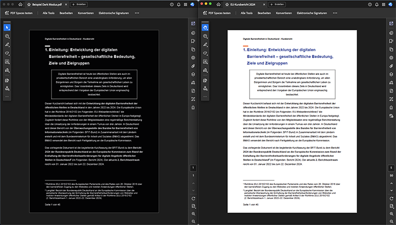Activate the text box tool in the EU-Kursbericht window
The width and height of the screenshot is (396, 225).
pos(205,62)
